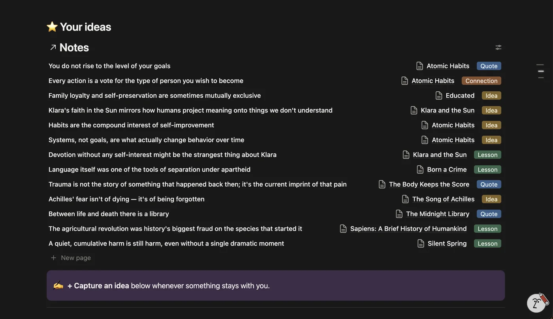Click the page icon beside Born a Crime
Image resolution: width=553 pixels, height=319 pixels.
(420, 170)
